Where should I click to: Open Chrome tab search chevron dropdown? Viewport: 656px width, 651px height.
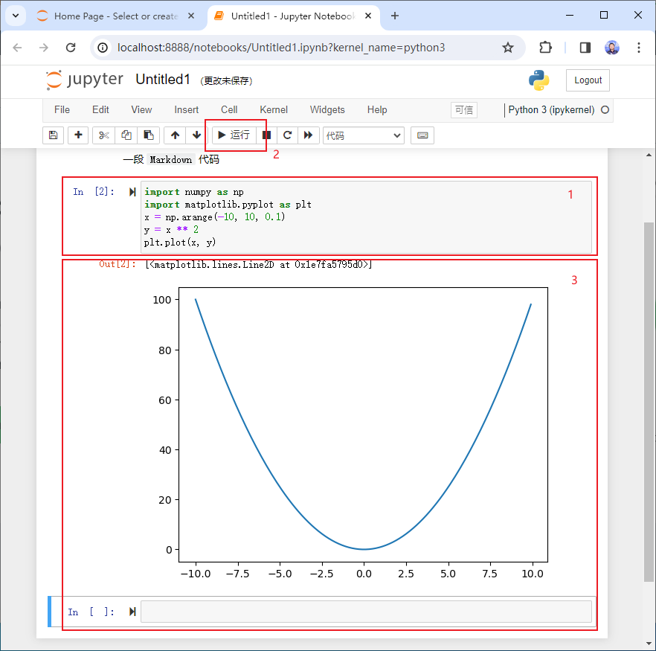(15, 16)
